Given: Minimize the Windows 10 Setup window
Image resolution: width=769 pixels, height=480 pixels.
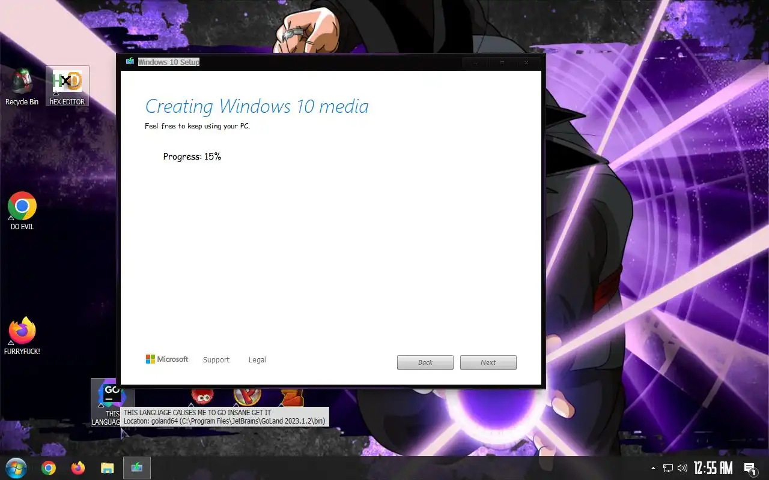Looking at the screenshot, I should coord(476,62).
